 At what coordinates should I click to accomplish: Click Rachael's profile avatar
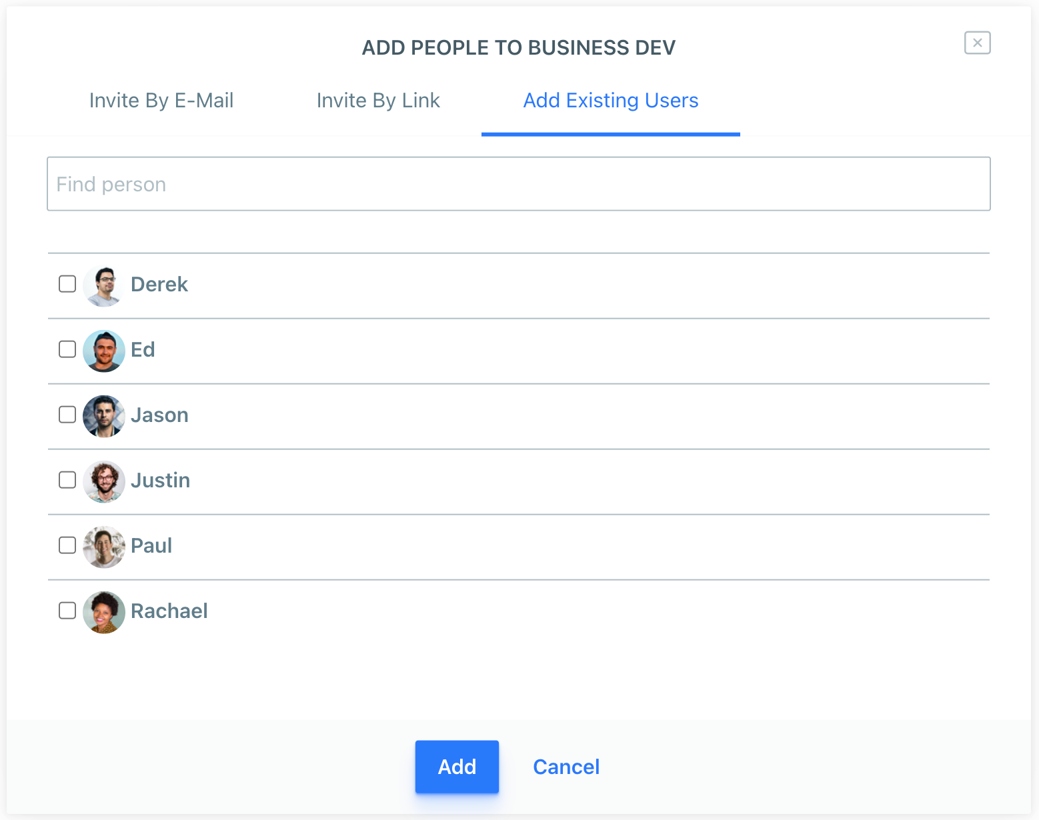click(103, 612)
